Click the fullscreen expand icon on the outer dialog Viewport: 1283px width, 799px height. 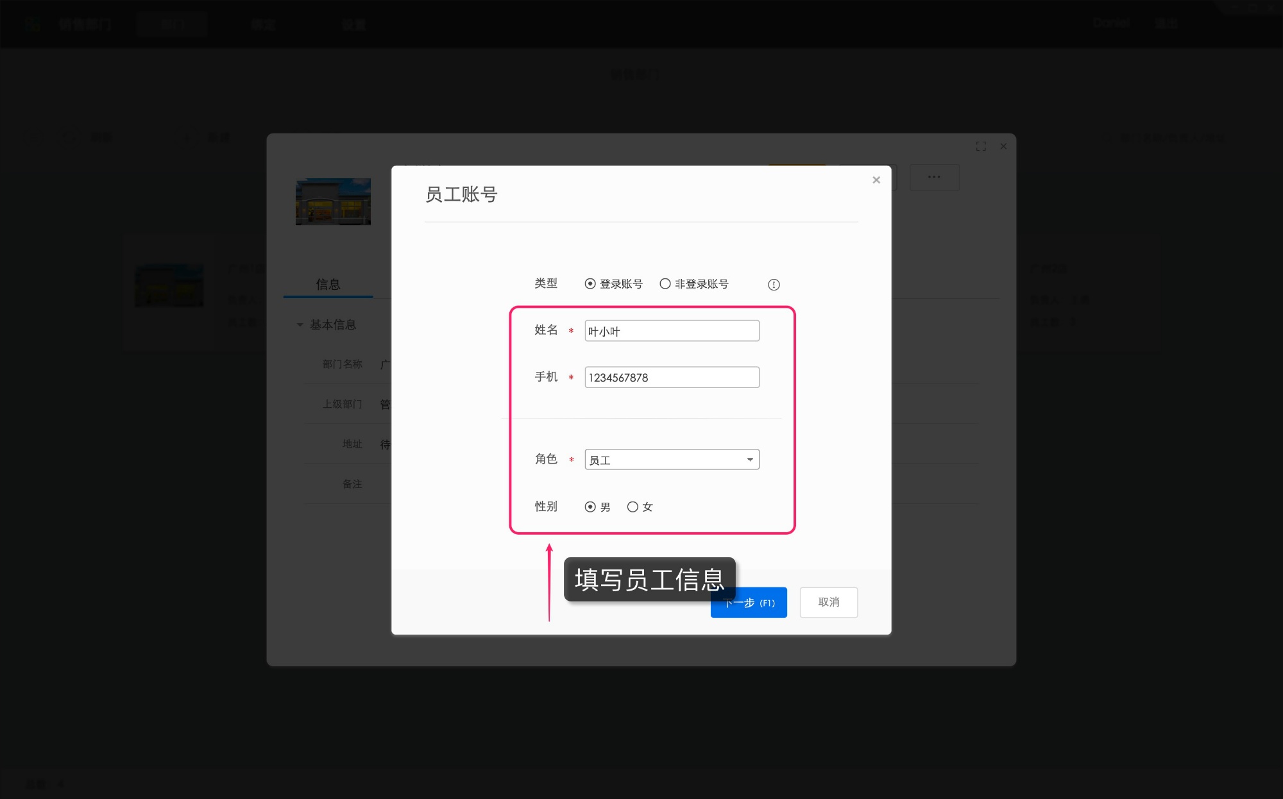981,146
